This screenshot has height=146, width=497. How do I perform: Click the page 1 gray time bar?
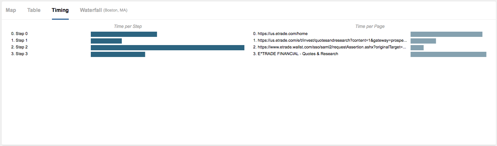[x=423, y=41]
